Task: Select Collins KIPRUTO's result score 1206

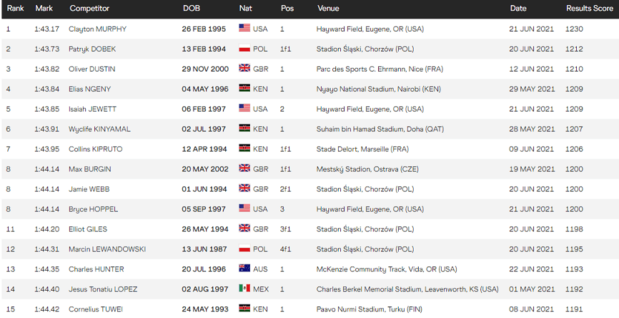Action: [574, 149]
